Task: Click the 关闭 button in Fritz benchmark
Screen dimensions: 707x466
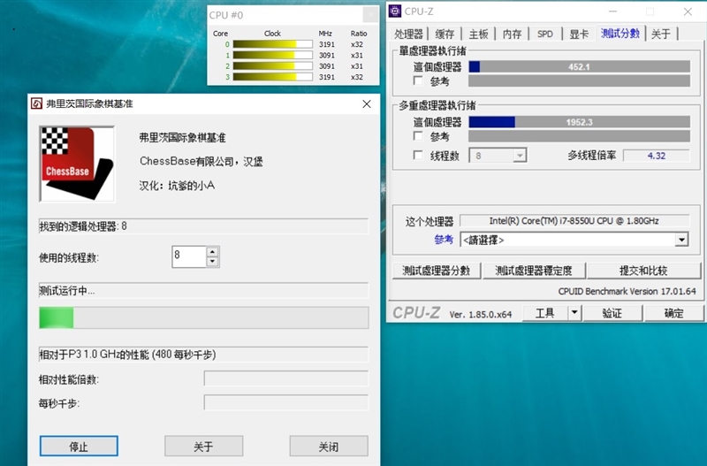Action: (329, 447)
